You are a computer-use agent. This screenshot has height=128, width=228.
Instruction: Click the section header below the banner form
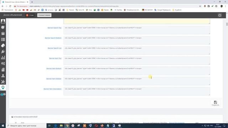tap(25, 117)
